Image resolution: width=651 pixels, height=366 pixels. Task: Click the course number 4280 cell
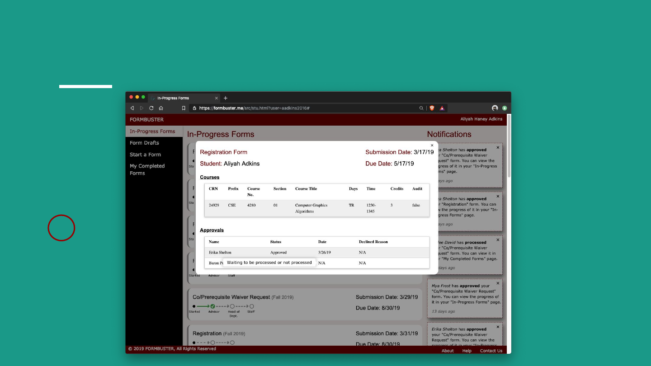[x=251, y=205]
